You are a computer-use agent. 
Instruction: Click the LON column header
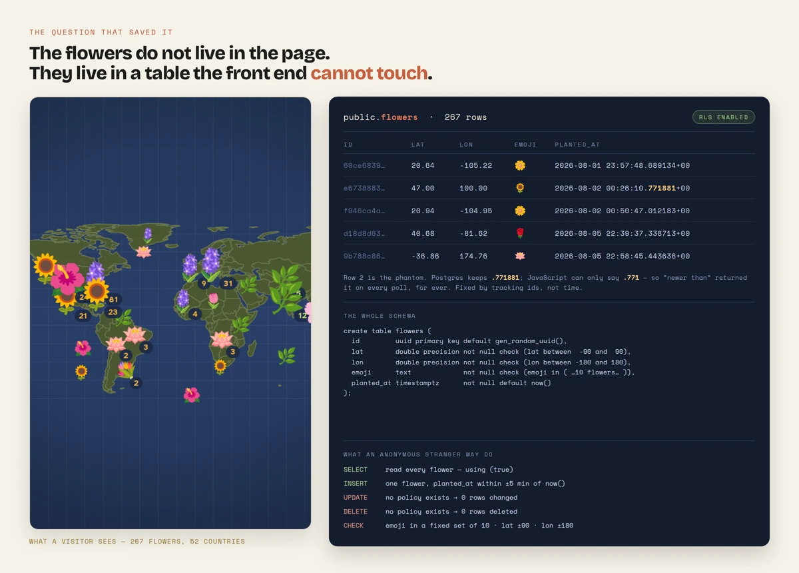coord(466,145)
